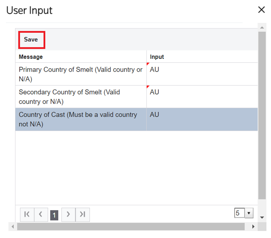Click the Save button
The image size is (271, 238).
[31, 40]
